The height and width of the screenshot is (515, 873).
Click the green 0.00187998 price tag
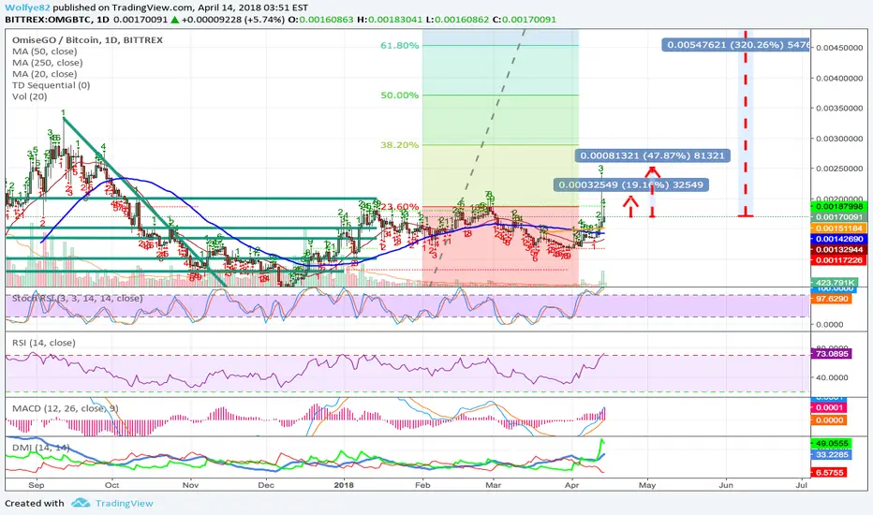tap(839, 207)
